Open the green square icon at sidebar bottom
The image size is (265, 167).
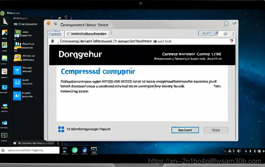pyautogui.click(x=5, y=135)
